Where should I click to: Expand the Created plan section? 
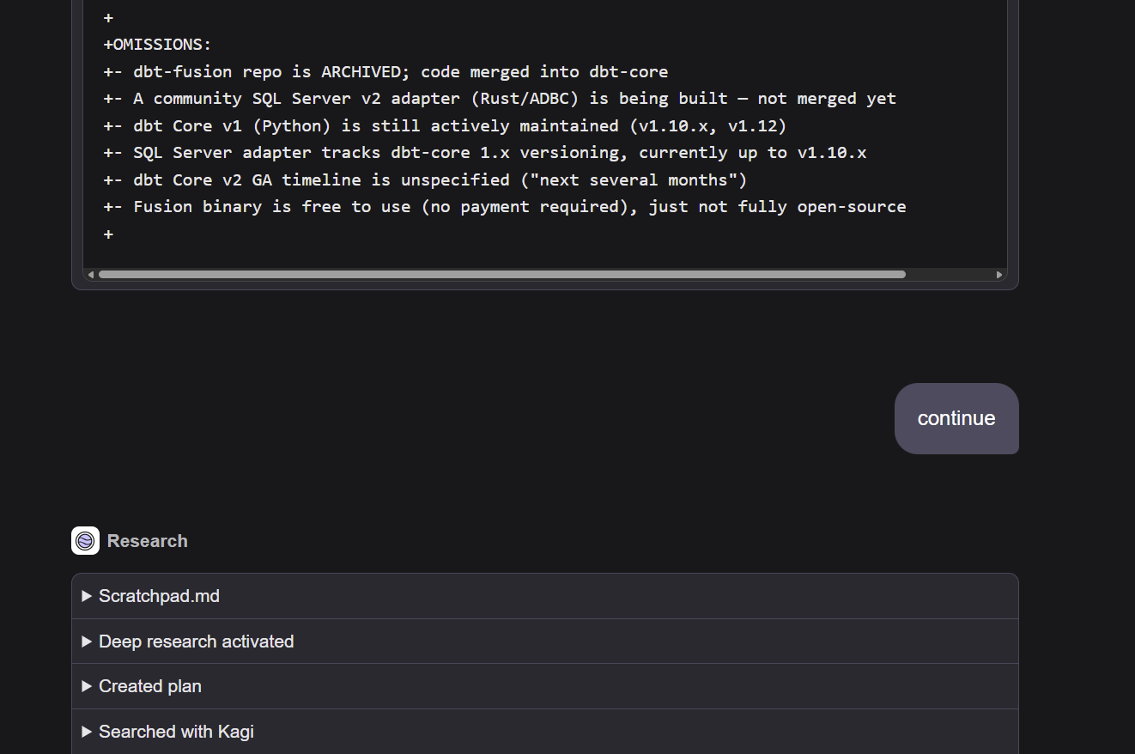click(x=544, y=686)
